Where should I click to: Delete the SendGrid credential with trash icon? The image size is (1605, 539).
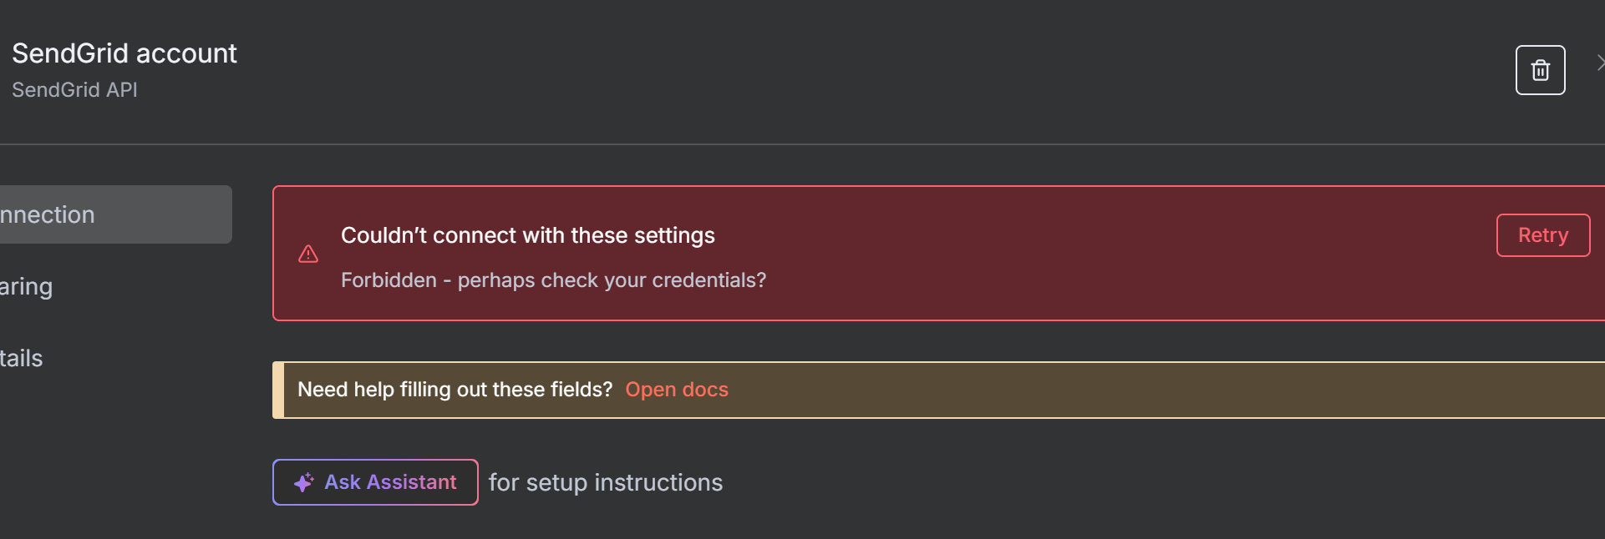[1540, 70]
